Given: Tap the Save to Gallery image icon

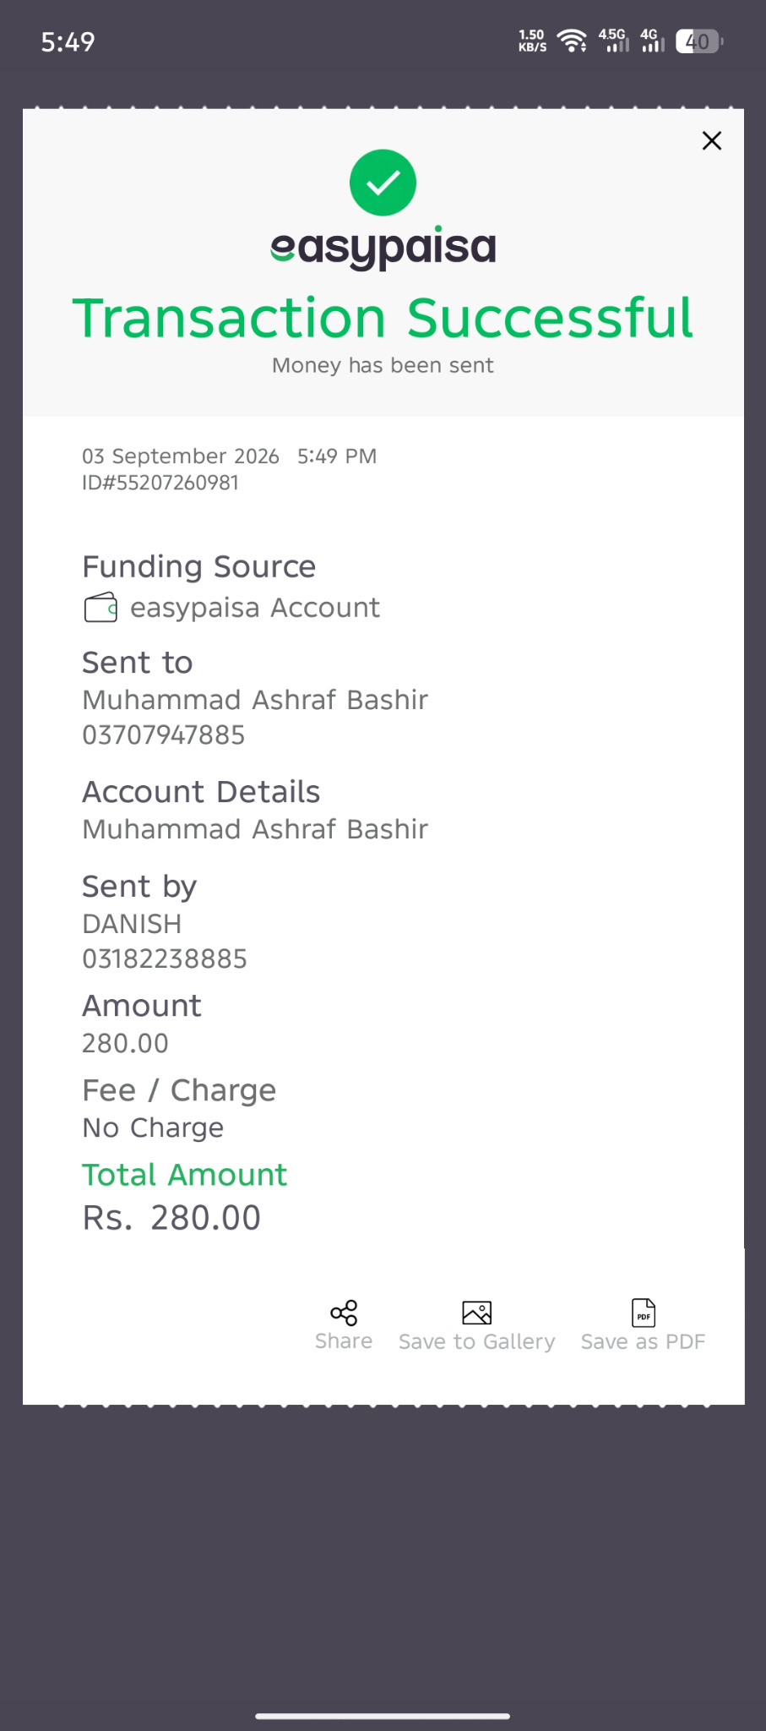Looking at the screenshot, I should (476, 1313).
